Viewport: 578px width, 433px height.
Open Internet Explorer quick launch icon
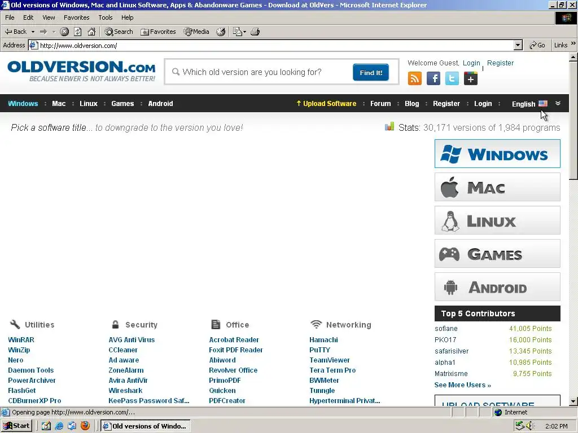click(x=59, y=426)
